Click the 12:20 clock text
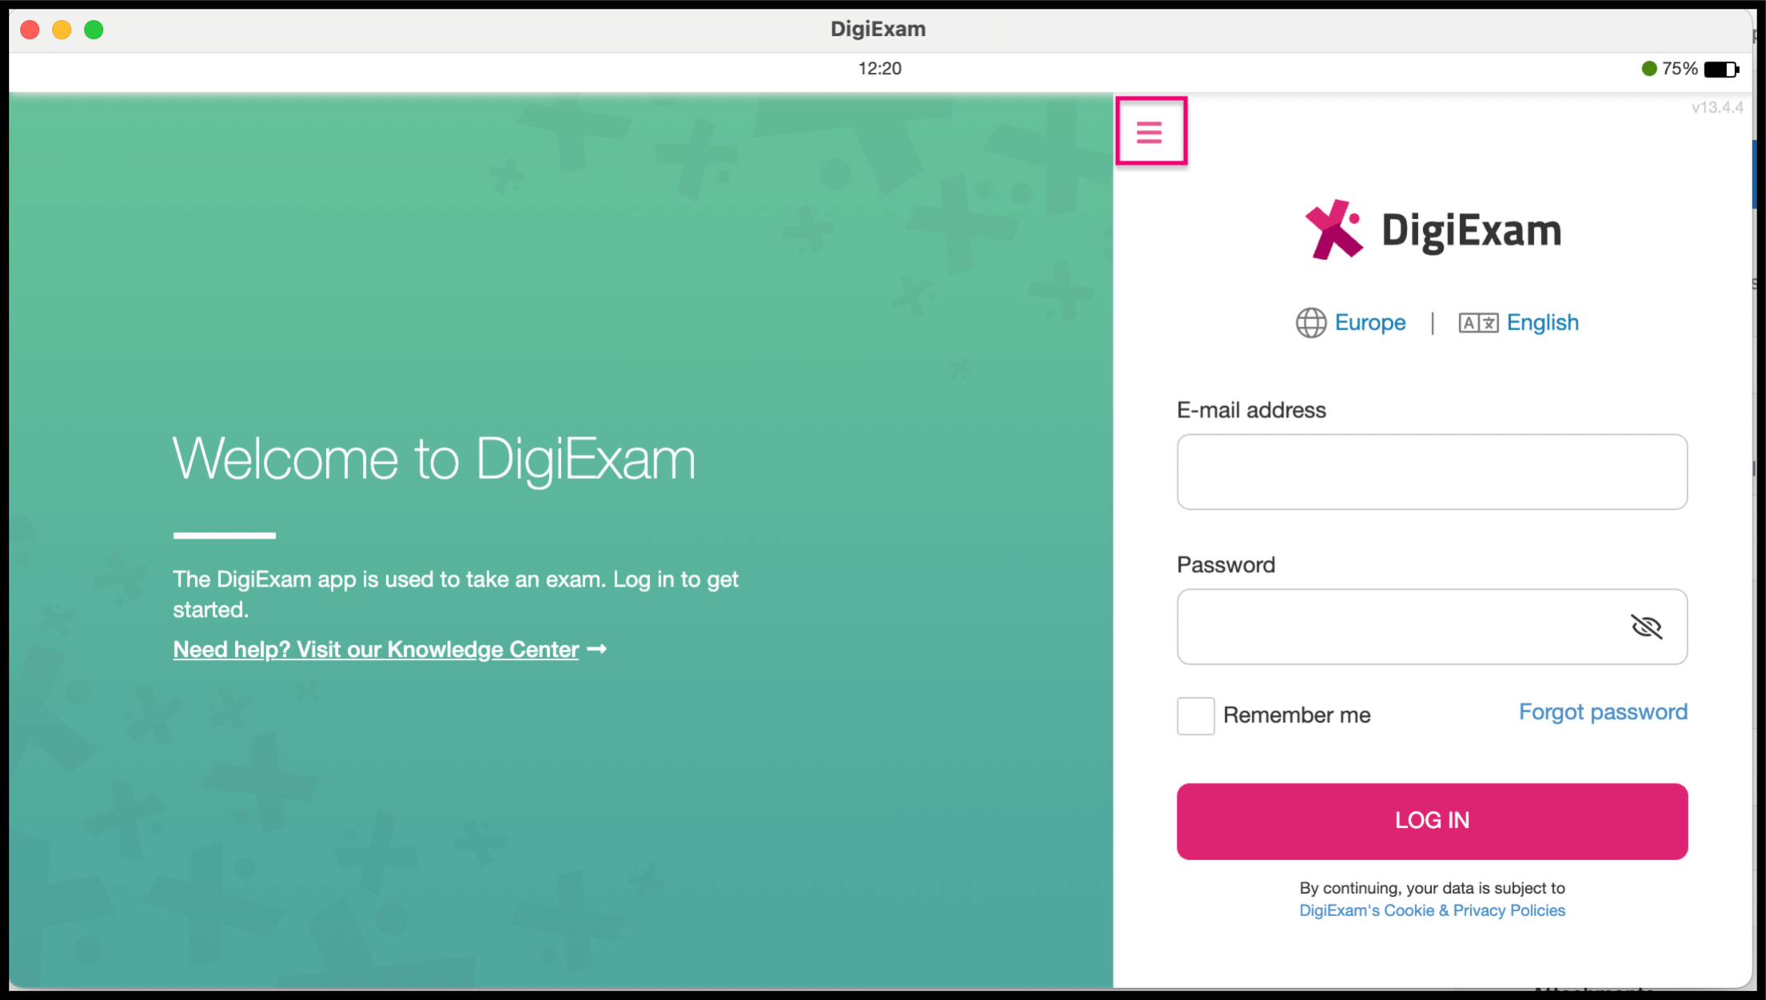This screenshot has width=1766, height=1000. point(879,69)
